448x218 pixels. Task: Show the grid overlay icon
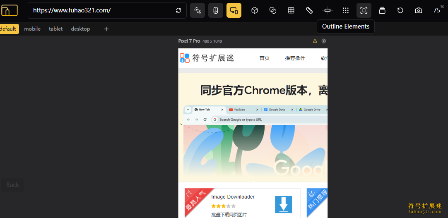pos(291,11)
